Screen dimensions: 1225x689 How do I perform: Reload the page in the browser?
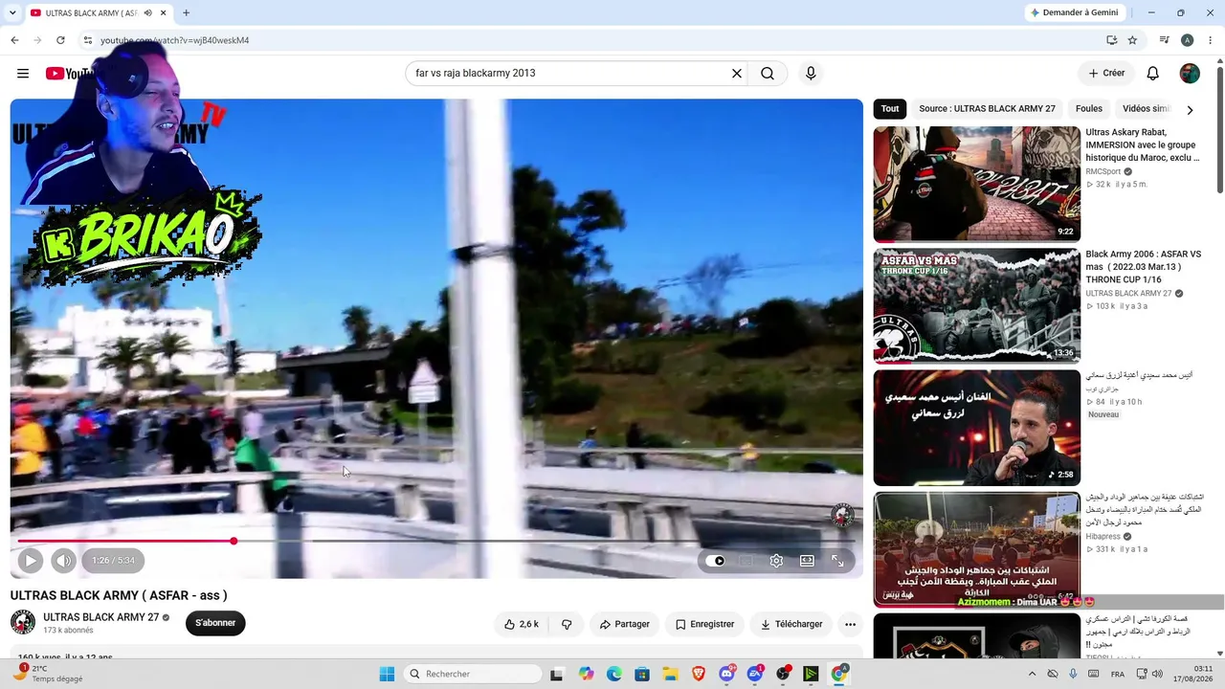coord(60,40)
